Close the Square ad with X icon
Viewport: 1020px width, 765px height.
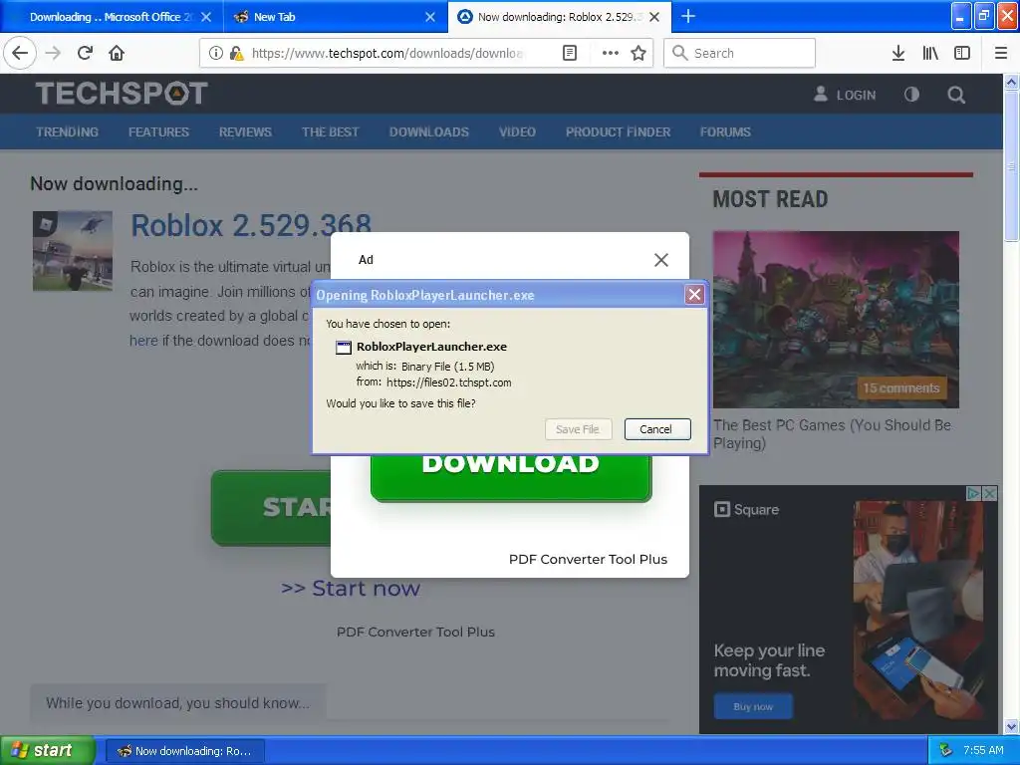tap(989, 494)
